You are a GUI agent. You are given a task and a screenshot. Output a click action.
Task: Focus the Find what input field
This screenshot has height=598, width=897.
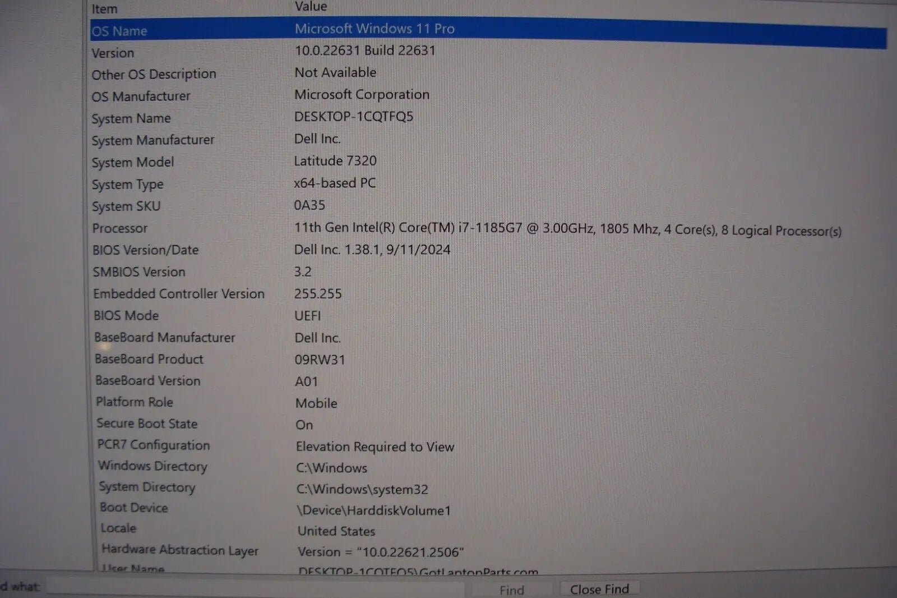pyautogui.click(x=256, y=588)
